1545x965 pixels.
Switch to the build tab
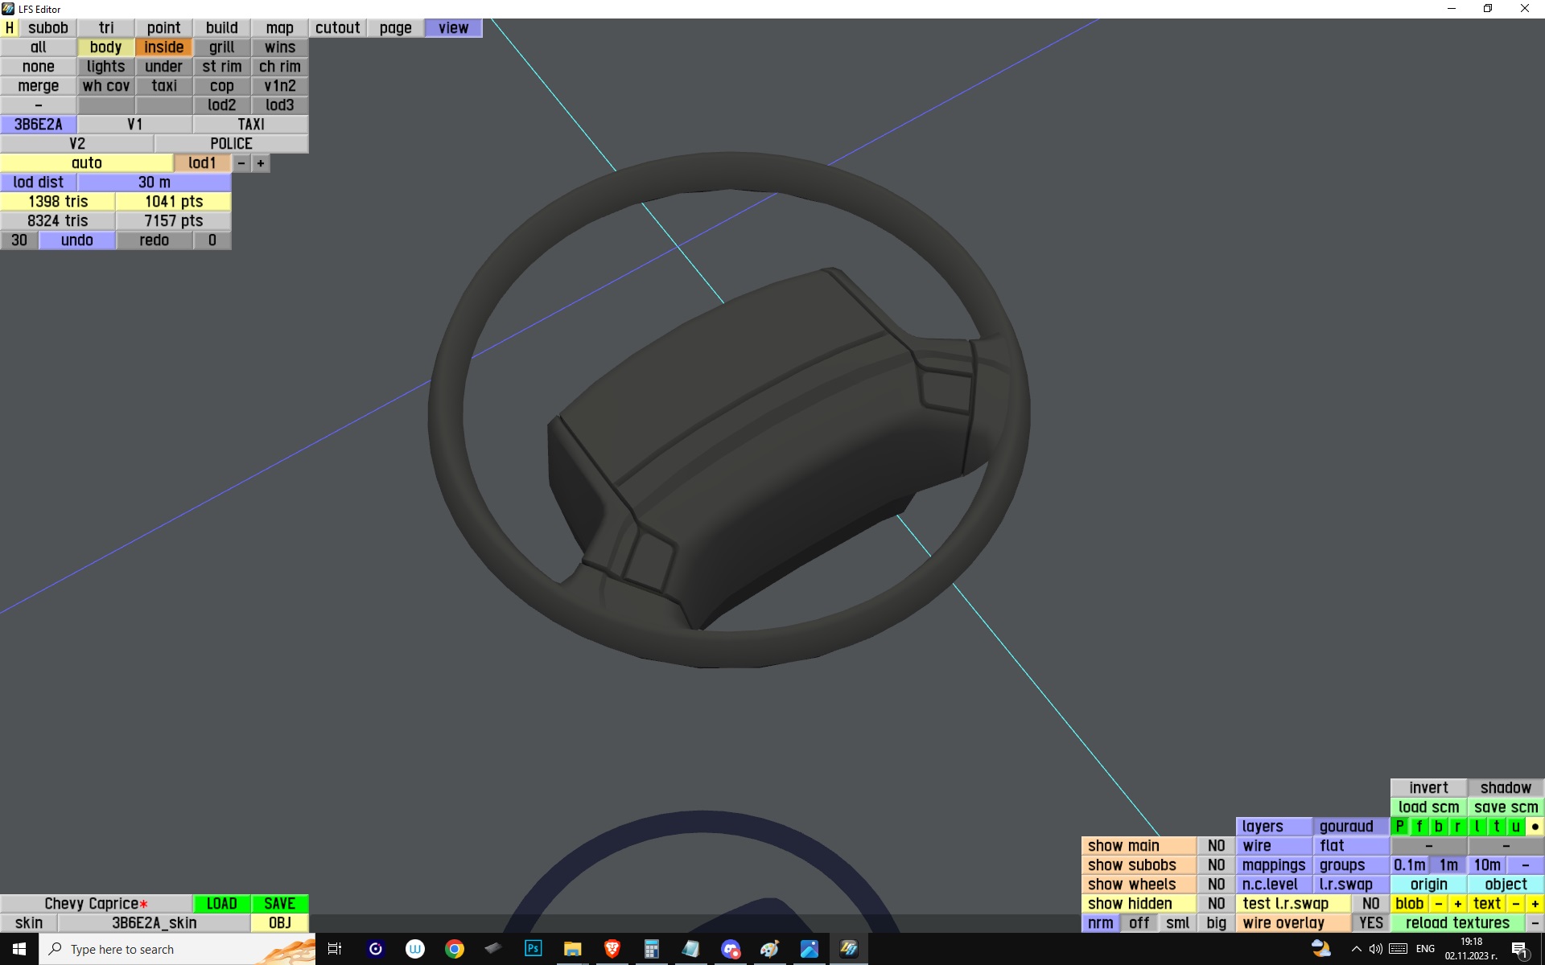221,28
